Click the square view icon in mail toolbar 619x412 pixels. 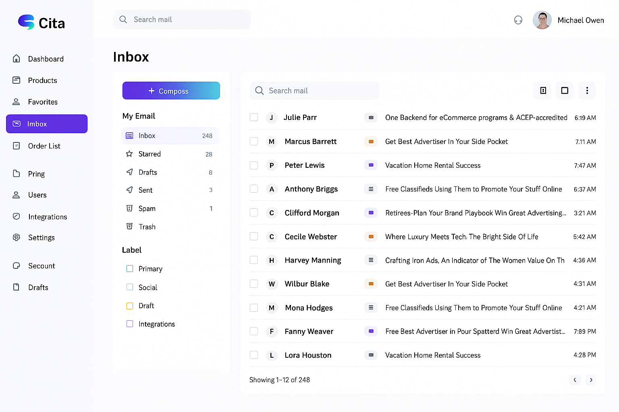565,91
